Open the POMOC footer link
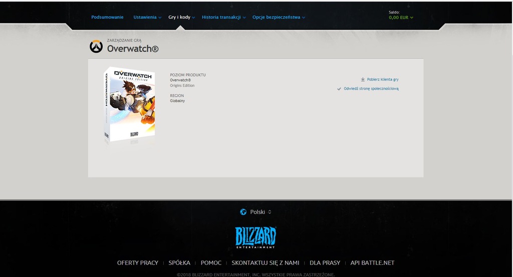Image resolution: width=513 pixels, height=277 pixels. coord(211,262)
